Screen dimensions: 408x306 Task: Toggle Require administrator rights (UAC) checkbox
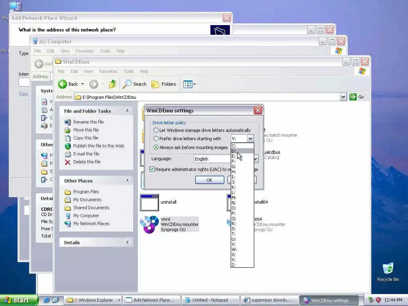click(152, 169)
